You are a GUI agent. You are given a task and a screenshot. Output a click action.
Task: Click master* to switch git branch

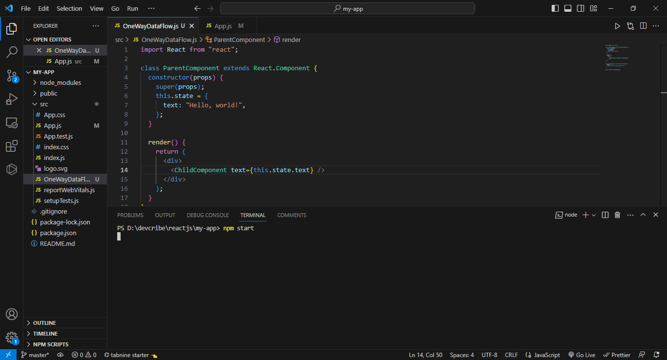(x=35, y=355)
